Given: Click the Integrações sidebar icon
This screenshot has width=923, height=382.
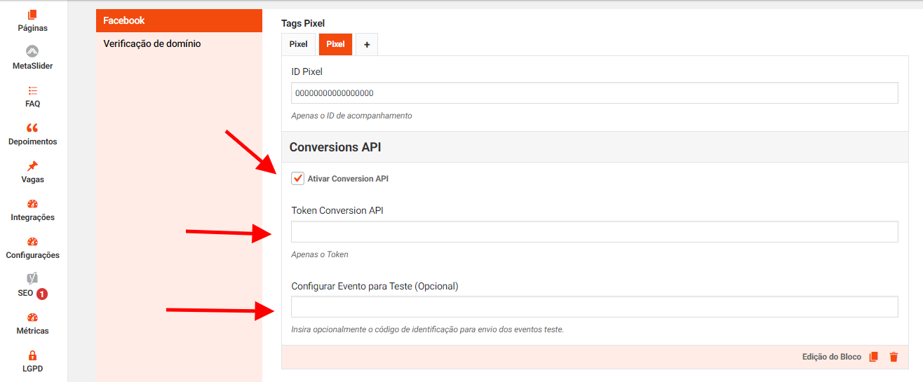Looking at the screenshot, I should (32, 204).
